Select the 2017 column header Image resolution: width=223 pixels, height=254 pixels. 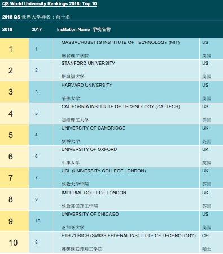tap(37, 29)
